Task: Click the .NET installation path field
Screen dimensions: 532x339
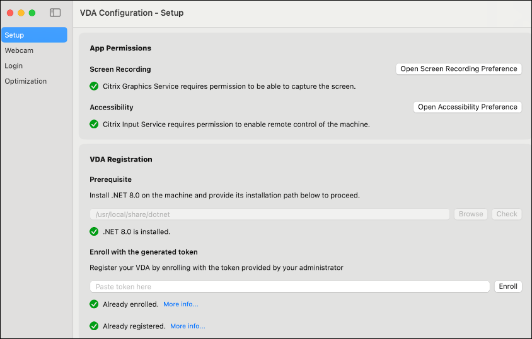Action: [x=269, y=214]
